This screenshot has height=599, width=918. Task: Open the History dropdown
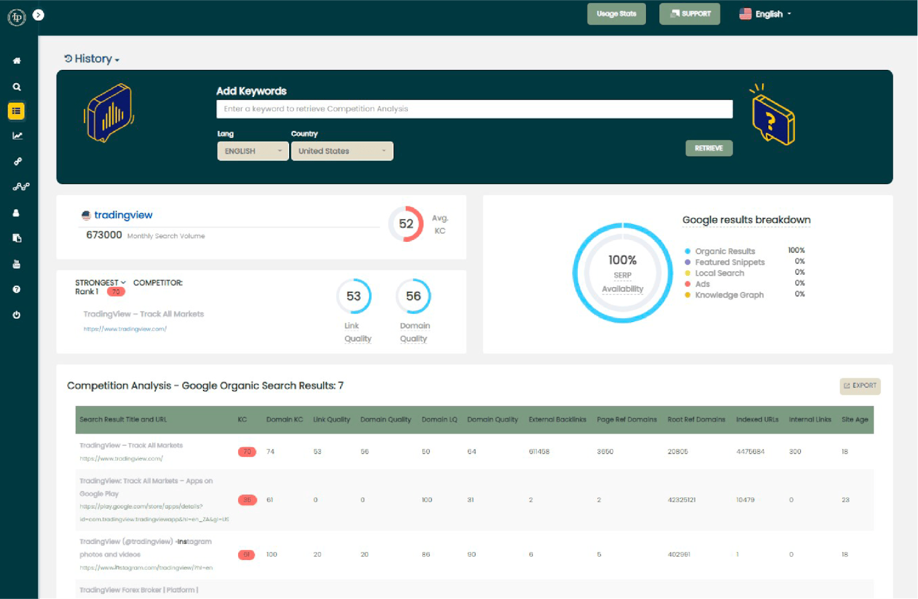point(92,59)
